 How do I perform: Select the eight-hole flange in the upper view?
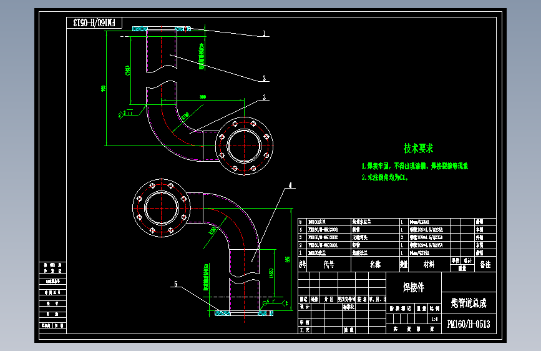[x=244, y=146]
